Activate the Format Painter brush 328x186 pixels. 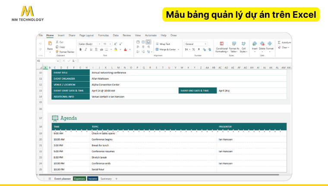coord(57,51)
